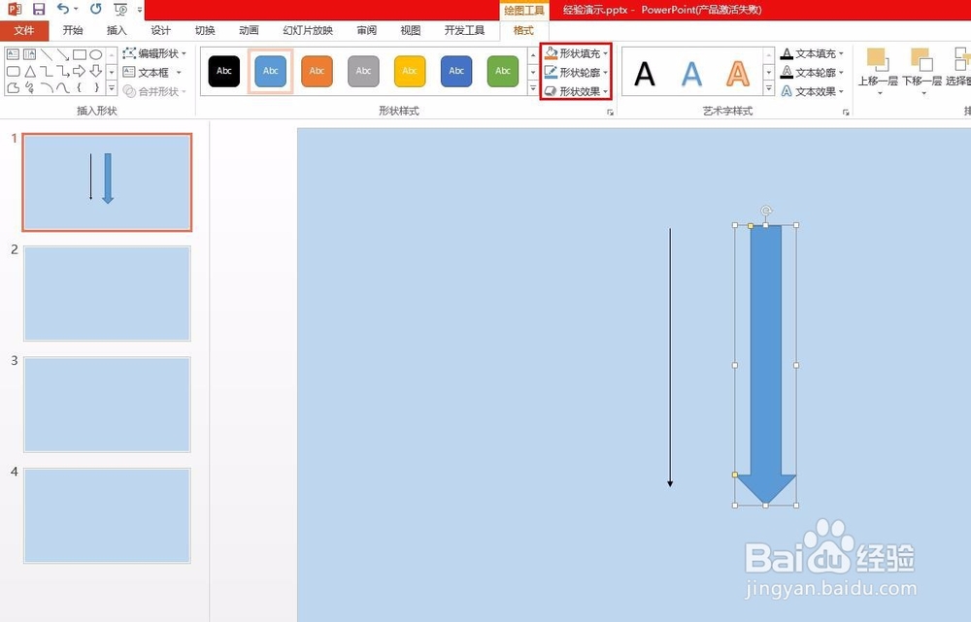Switch to the 设计 tab
The height and width of the screenshot is (622, 971).
pos(160,30)
